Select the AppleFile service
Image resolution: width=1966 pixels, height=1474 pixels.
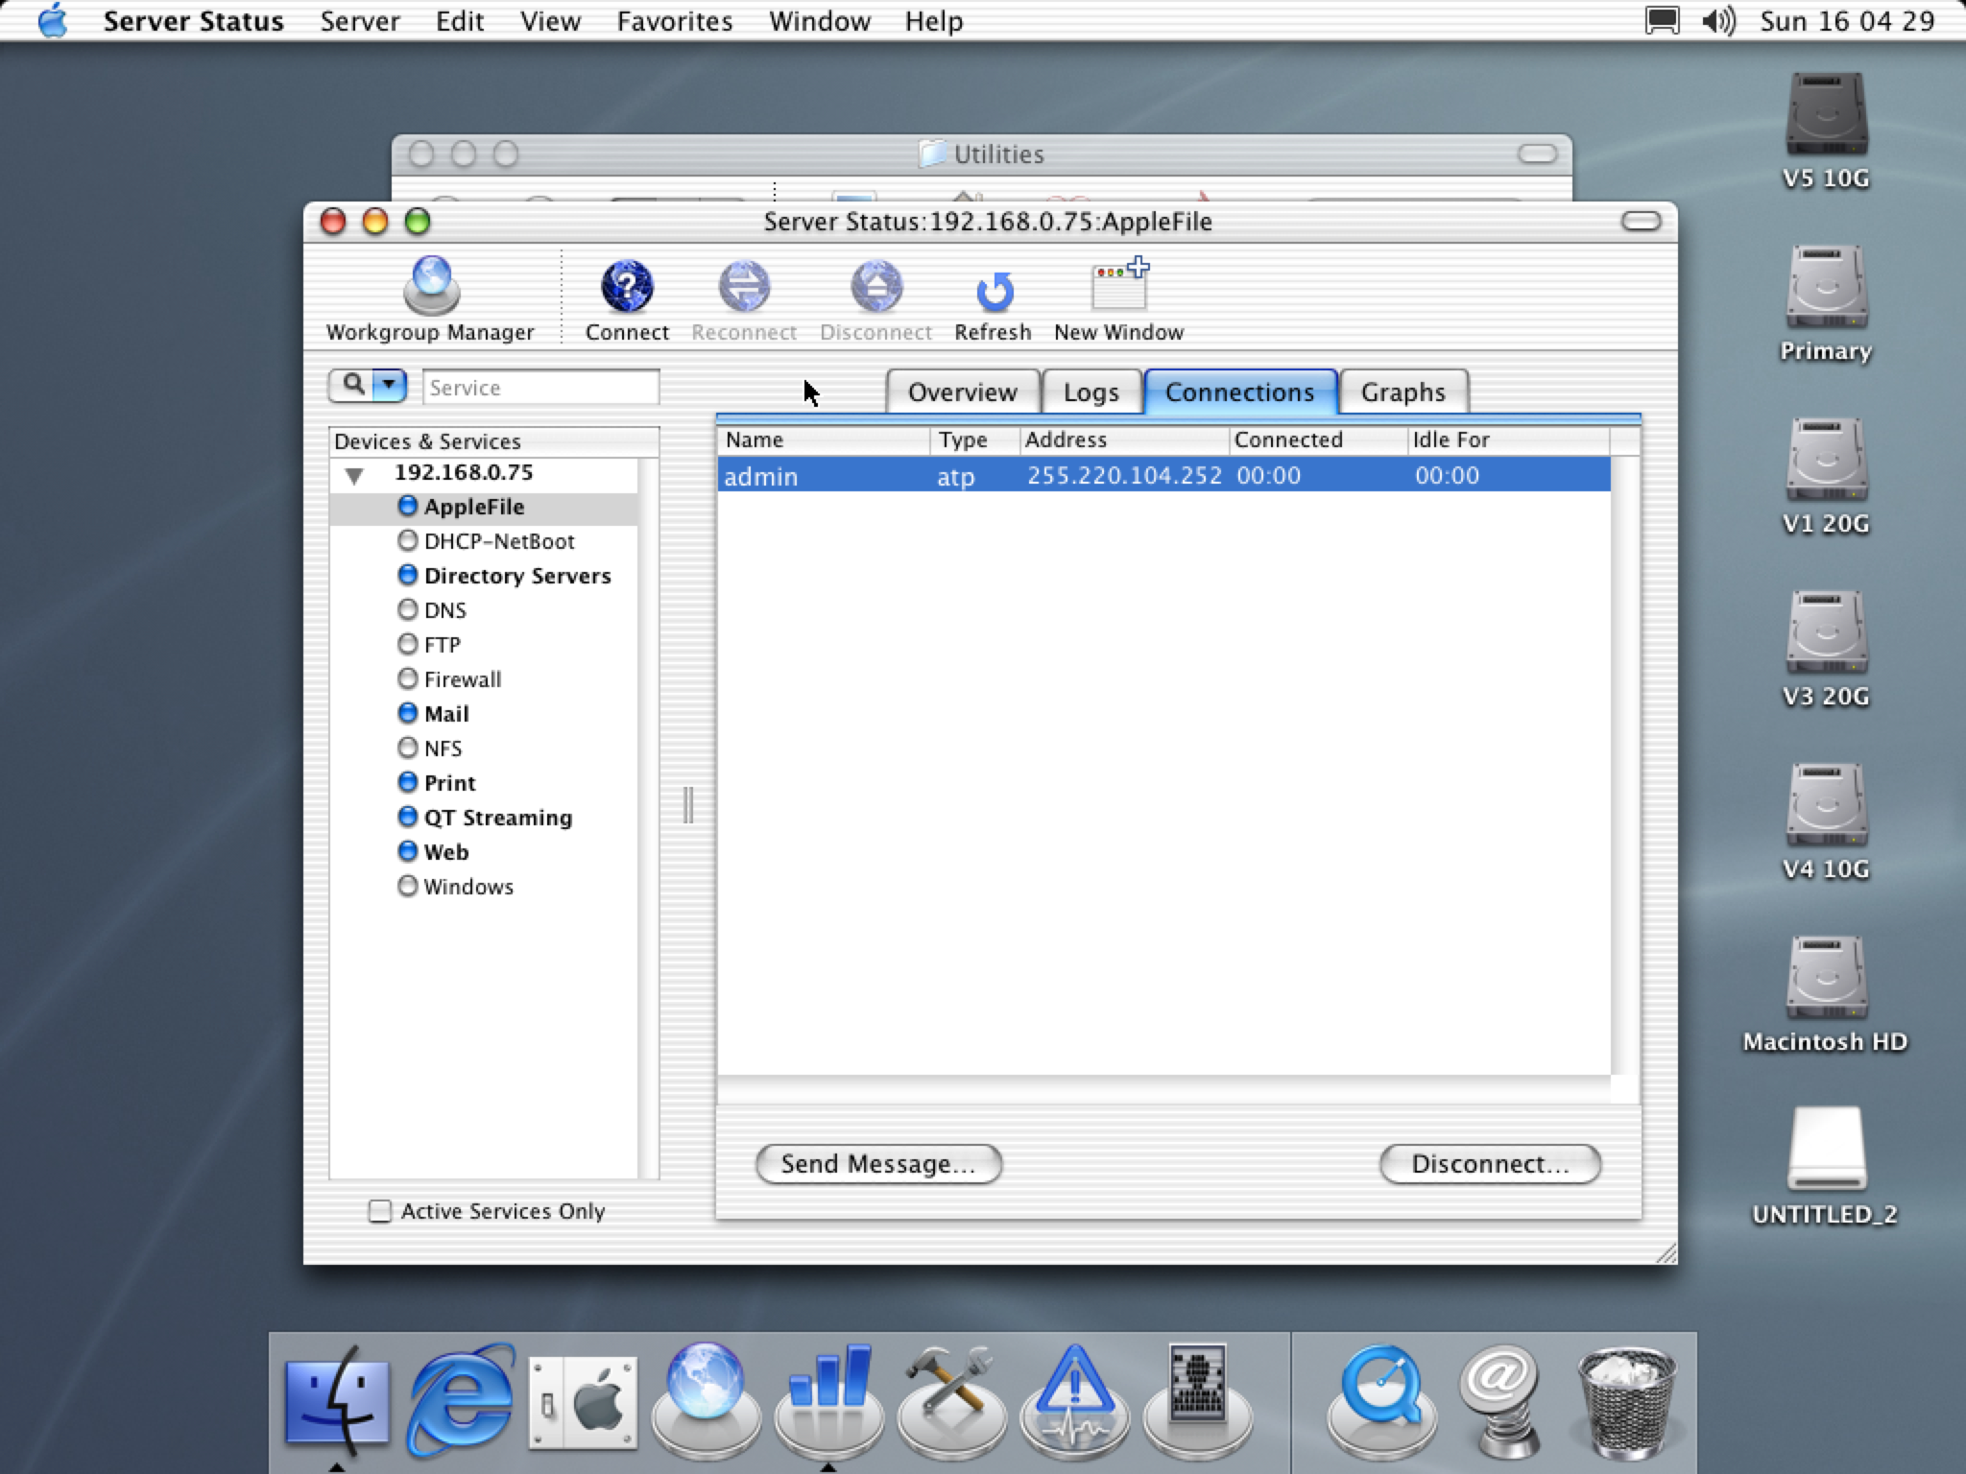[x=484, y=507]
